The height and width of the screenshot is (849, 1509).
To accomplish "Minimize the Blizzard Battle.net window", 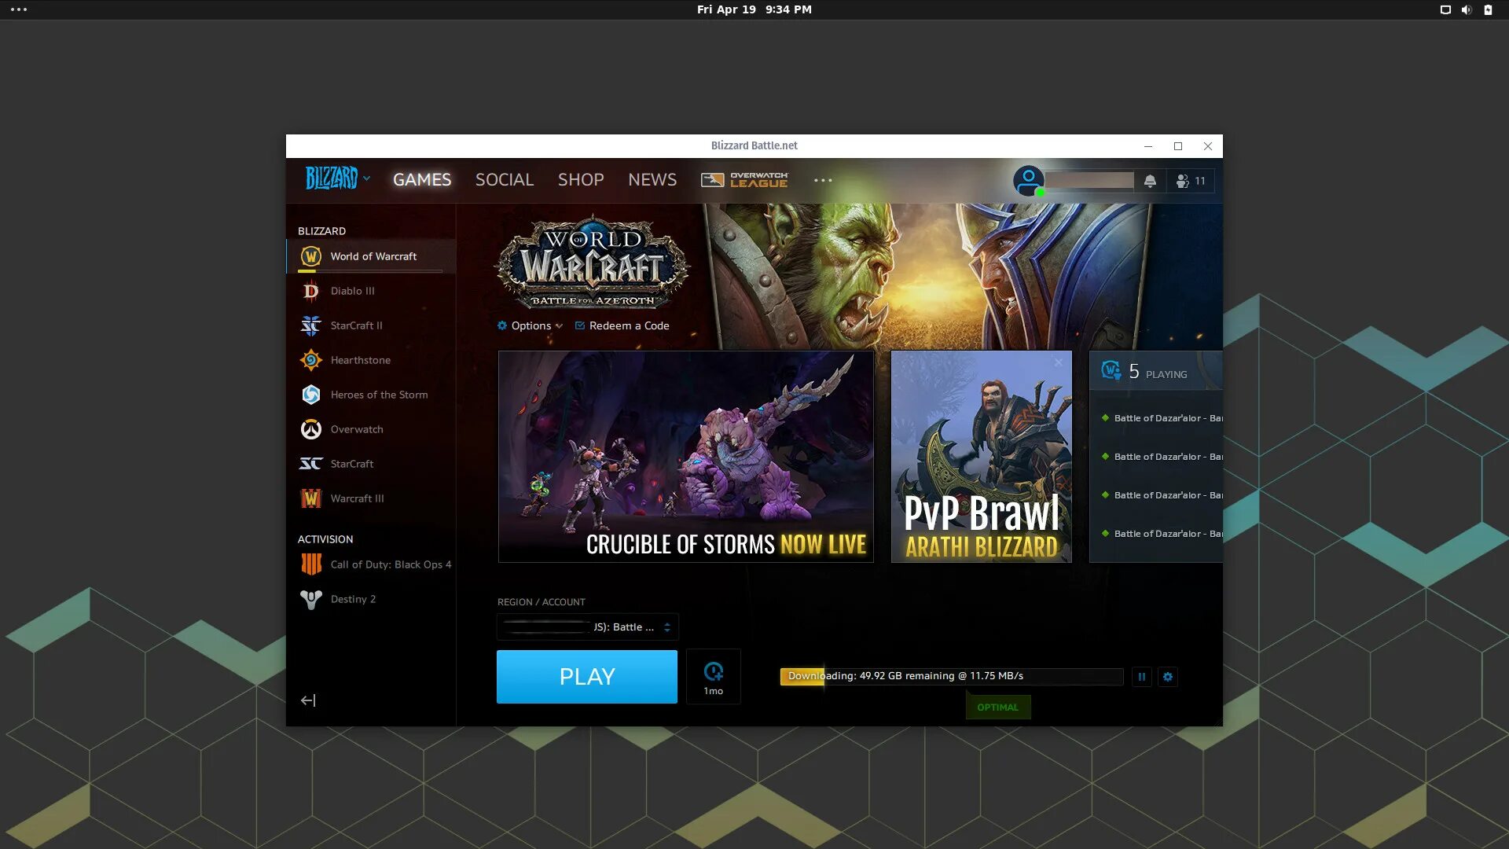I will point(1148,146).
